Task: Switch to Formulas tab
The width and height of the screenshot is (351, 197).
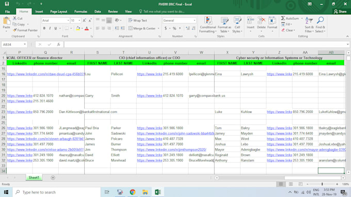Action: click(81, 12)
